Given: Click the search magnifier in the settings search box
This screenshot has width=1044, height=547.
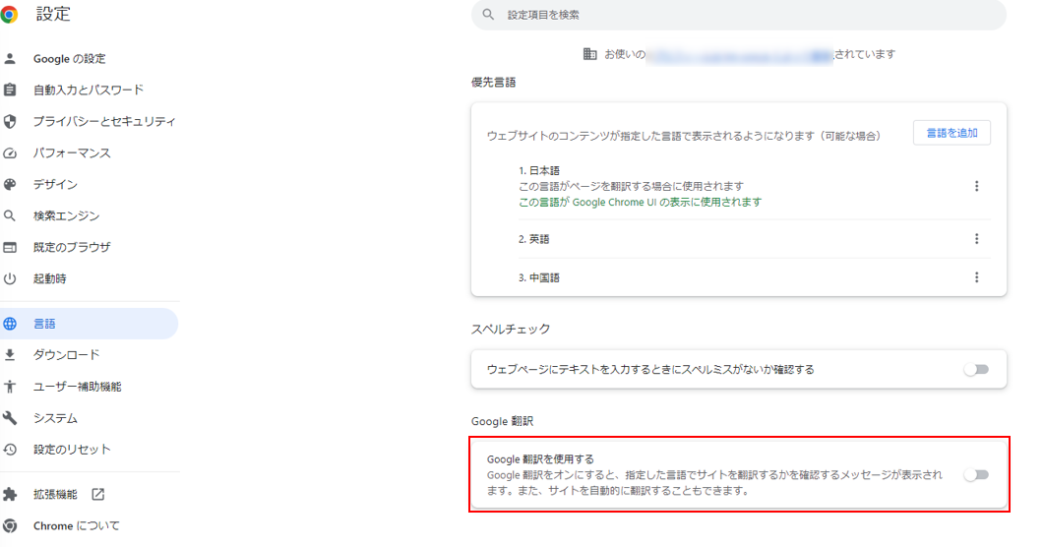Looking at the screenshot, I should coord(488,14).
